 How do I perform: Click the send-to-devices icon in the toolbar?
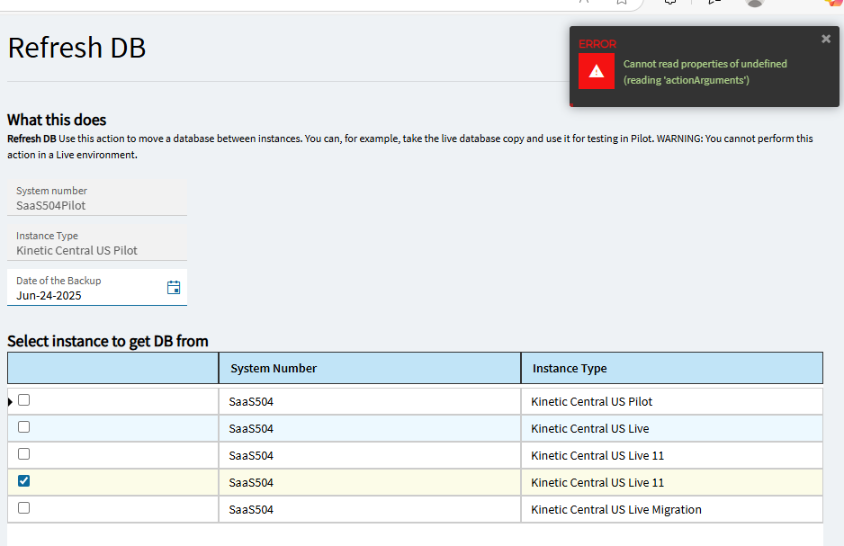[x=713, y=4]
